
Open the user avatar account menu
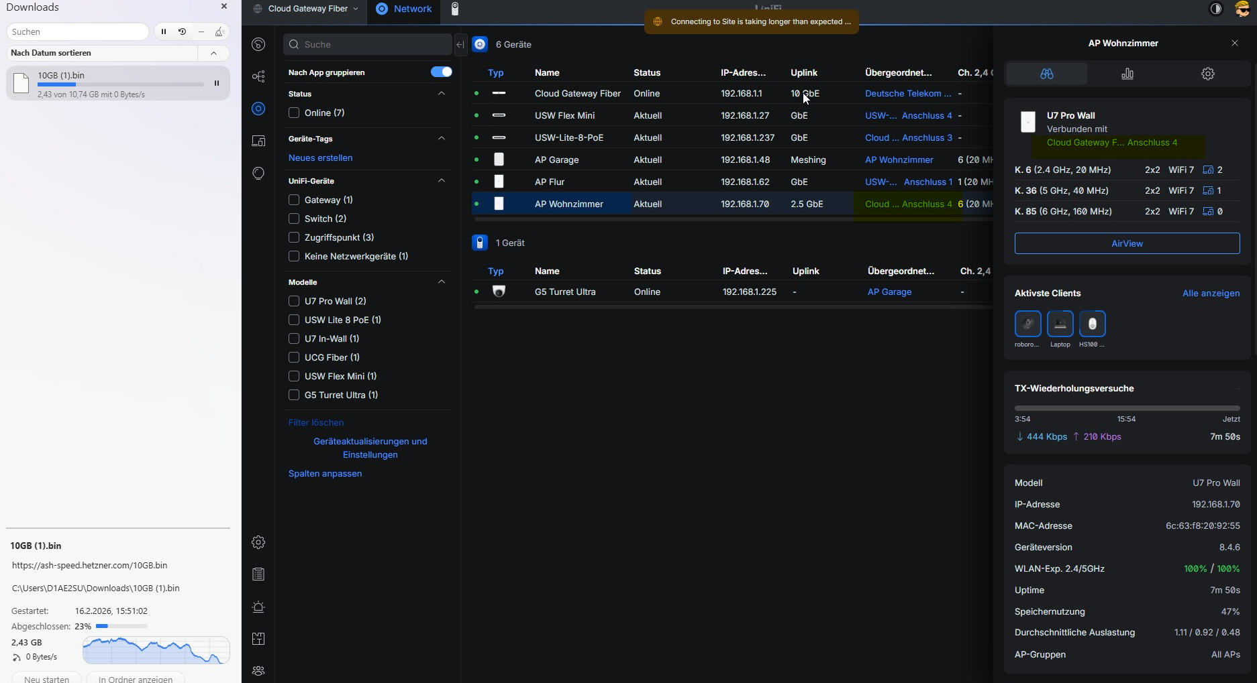pyautogui.click(x=1242, y=9)
